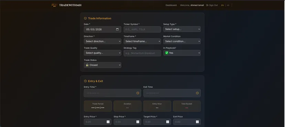
Task: Click the Trade Information section info icon
Action: coord(85,18)
